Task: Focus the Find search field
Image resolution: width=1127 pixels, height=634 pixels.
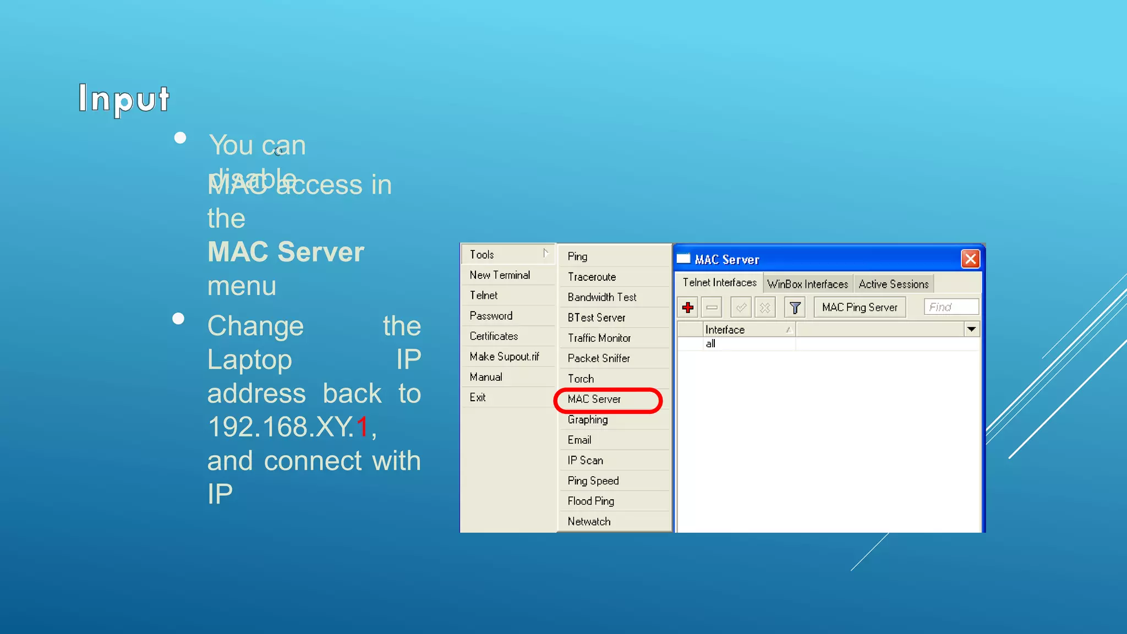Action: coord(951,307)
